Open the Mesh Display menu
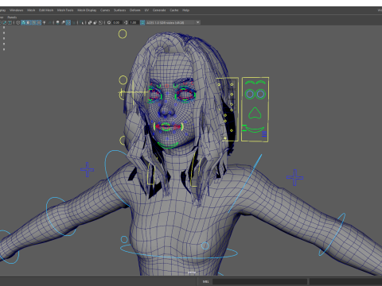This screenshot has height=286, width=382. pyautogui.click(x=87, y=10)
